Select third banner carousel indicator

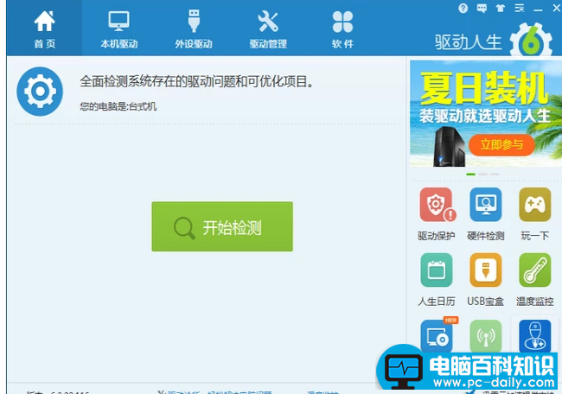click(x=495, y=174)
